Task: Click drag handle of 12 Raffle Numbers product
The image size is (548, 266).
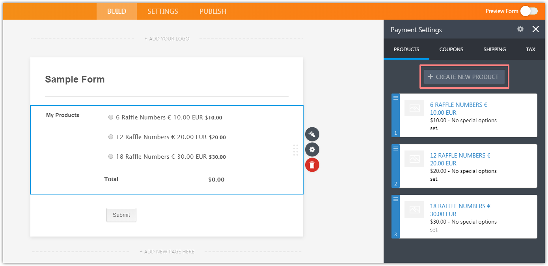Action: tap(395, 149)
